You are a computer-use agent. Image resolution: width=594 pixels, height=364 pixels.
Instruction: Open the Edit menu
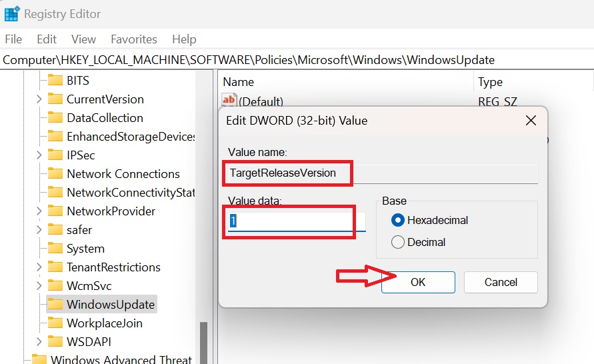[47, 39]
